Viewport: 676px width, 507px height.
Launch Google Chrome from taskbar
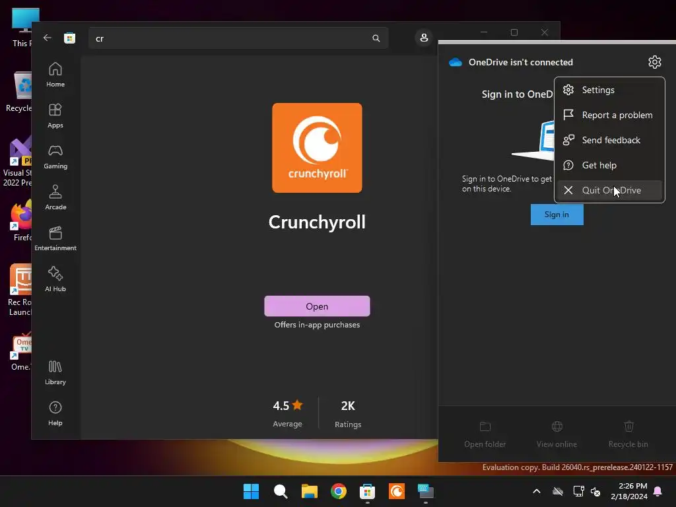pos(339,491)
